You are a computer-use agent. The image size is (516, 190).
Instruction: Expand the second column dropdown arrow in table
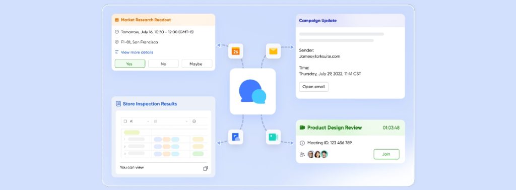(186, 121)
